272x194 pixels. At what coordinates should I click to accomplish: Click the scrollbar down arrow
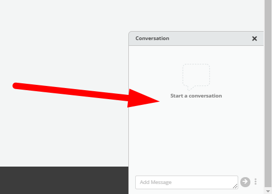(268, 191)
